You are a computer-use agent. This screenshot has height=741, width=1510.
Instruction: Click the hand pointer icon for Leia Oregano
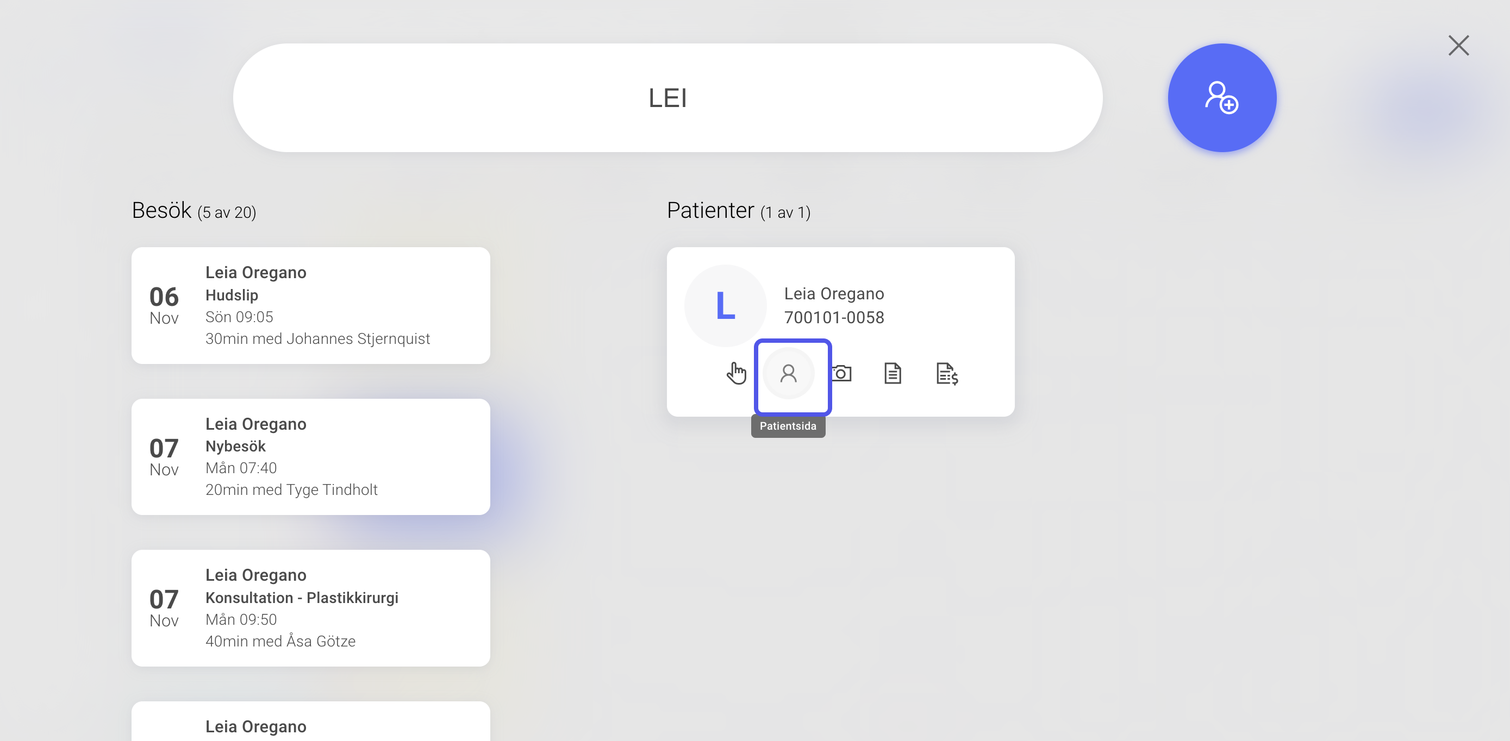tap(736, 373)
